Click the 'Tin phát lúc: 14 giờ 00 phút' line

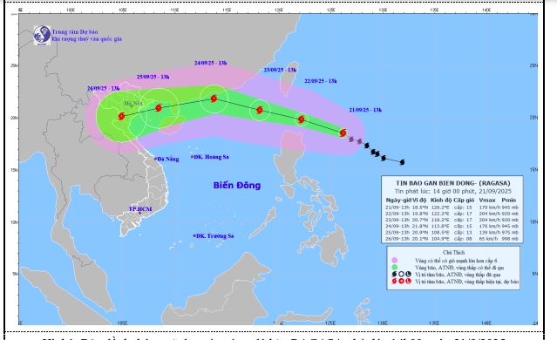click(453, 191)
